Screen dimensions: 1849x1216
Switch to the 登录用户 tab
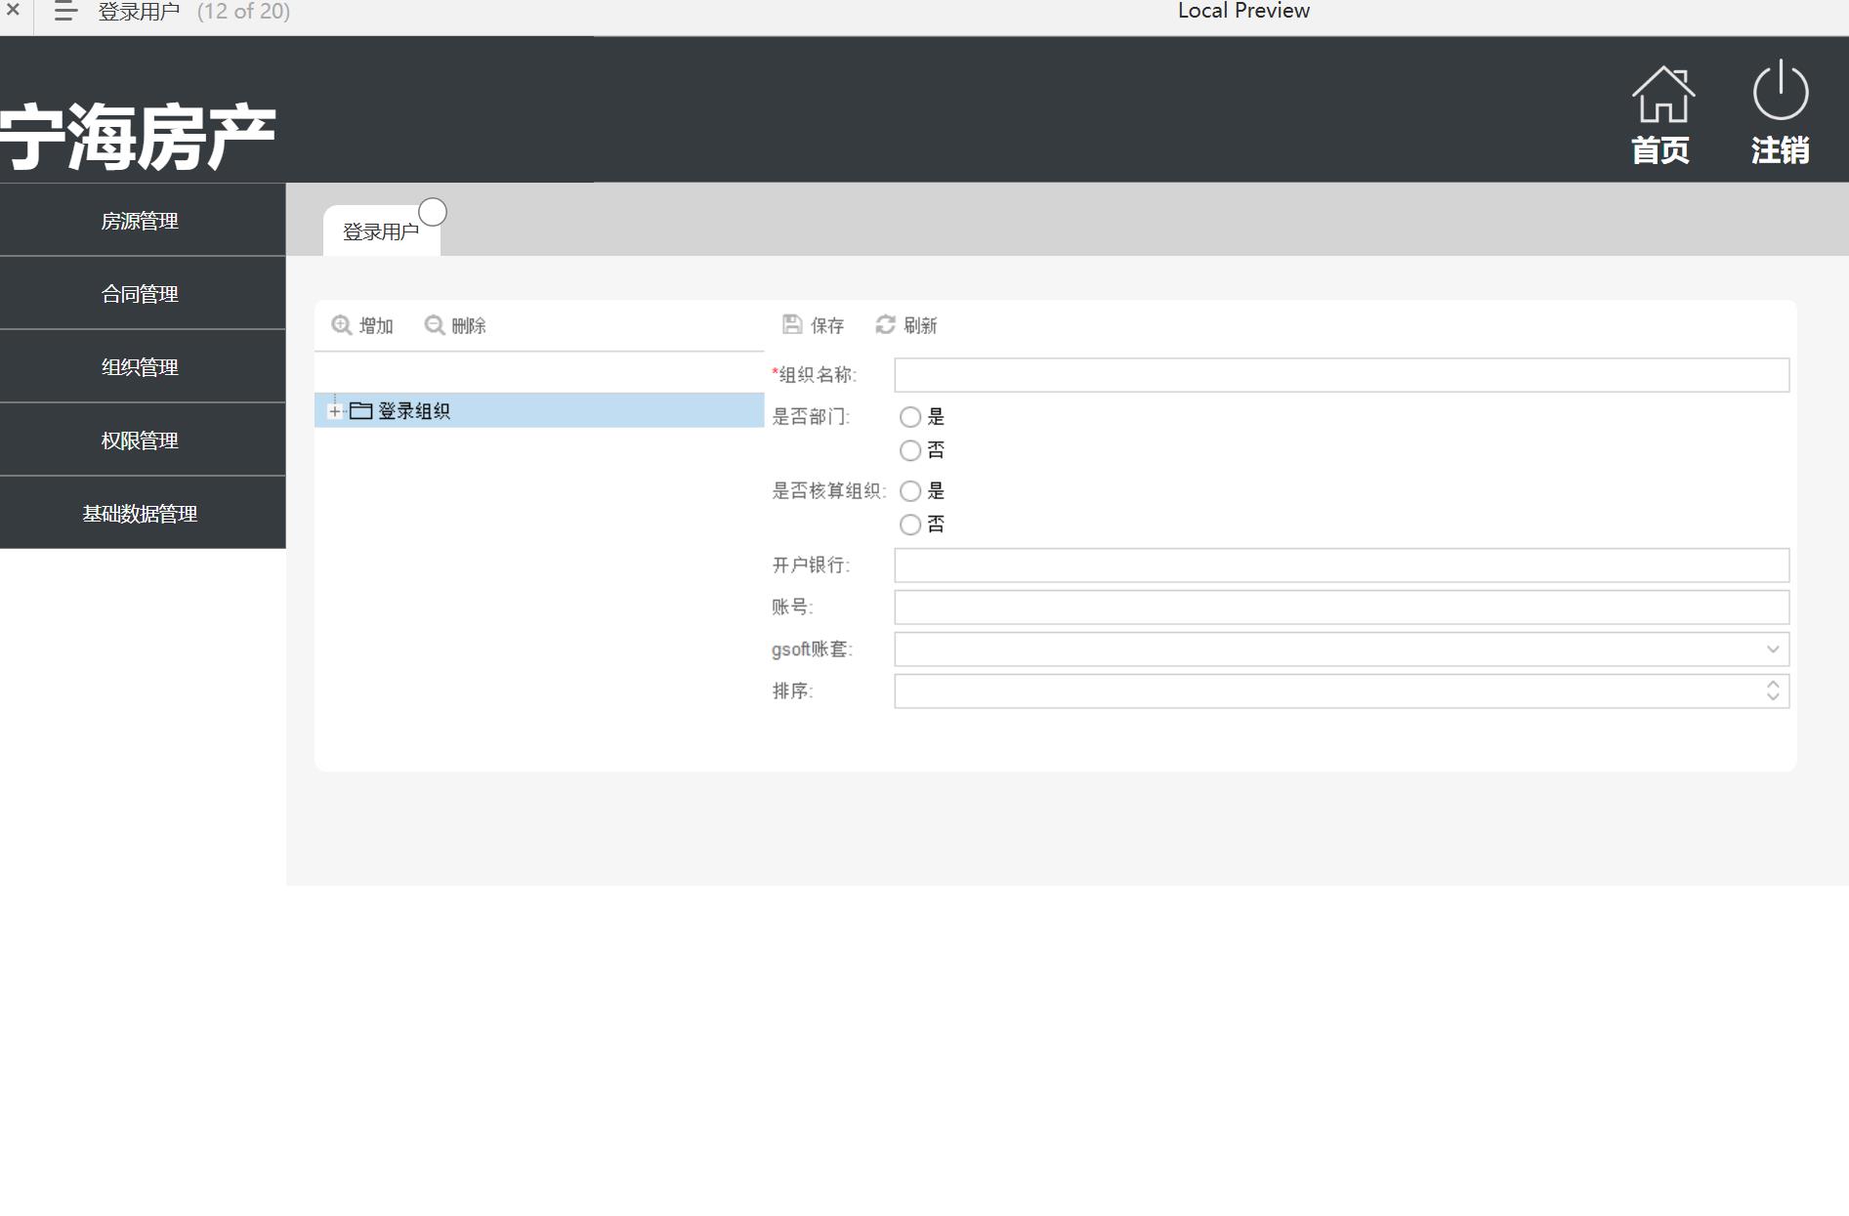tap(381, 231)
